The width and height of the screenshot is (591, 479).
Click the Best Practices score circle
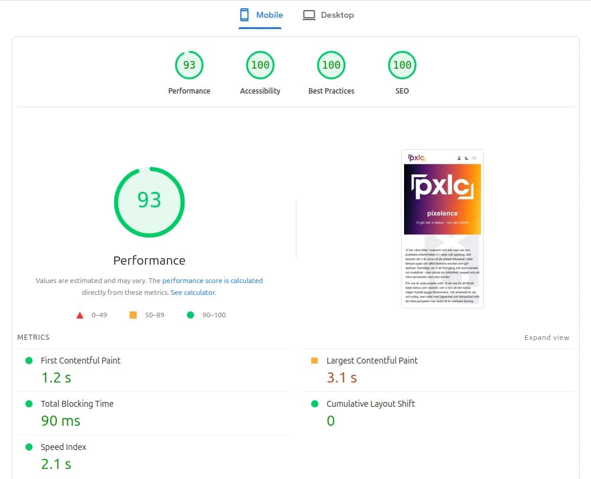click(x=331, y=65)
